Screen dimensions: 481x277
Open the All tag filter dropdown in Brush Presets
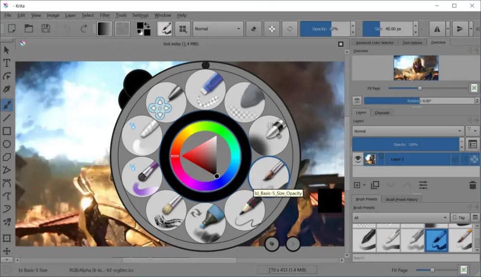click(401, 217)
